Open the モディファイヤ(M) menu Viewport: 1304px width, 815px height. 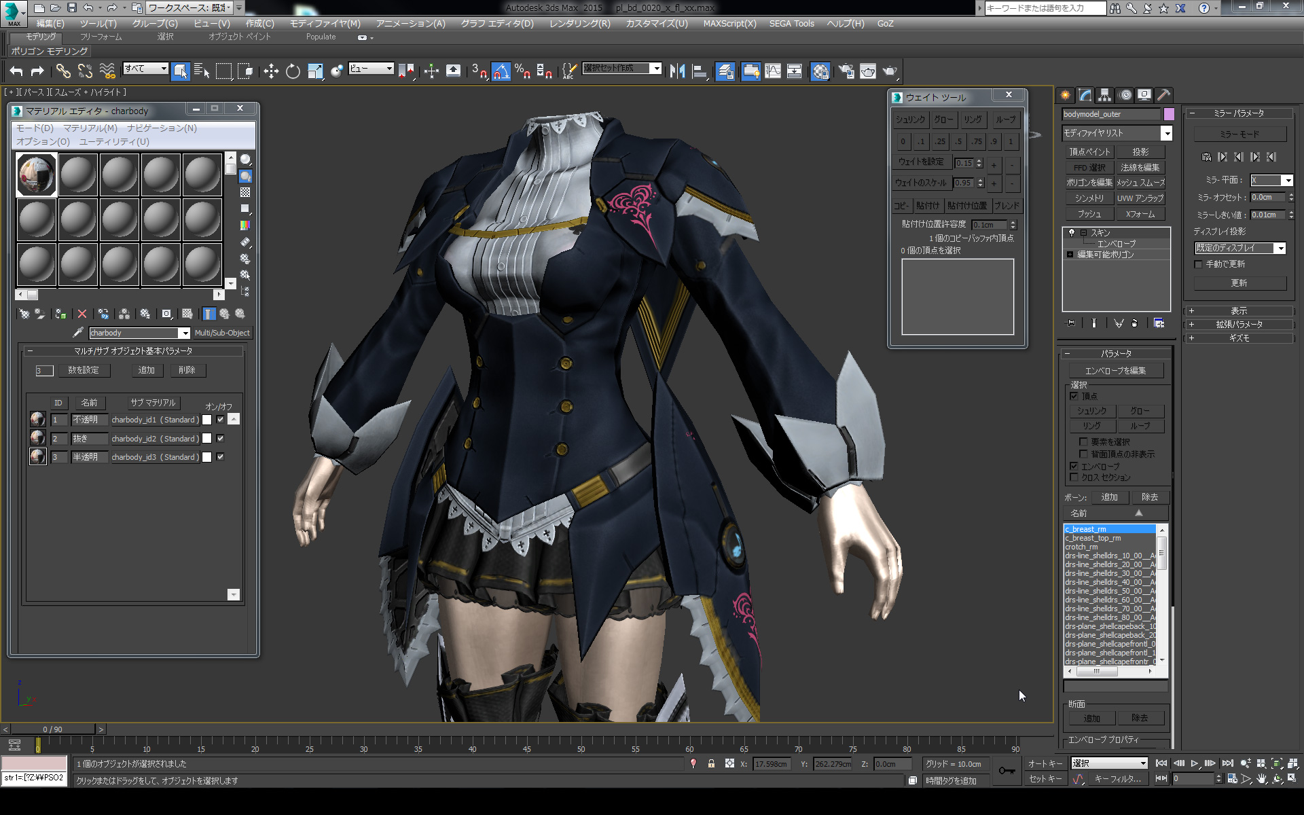[325, 24]
